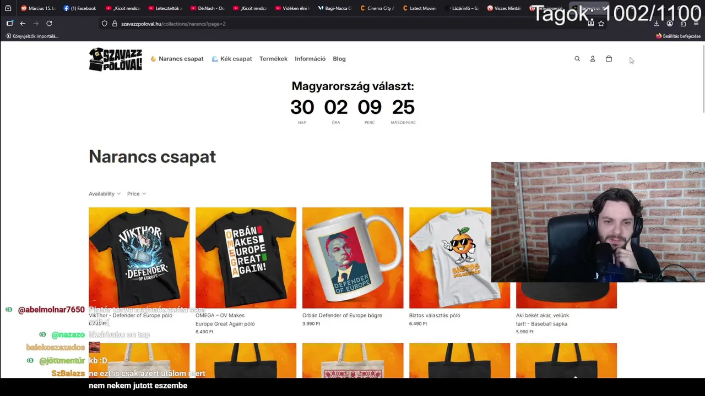This screenshot has height=396, width=705.
Task: Click the Szavazz Pólóval logo
Action: [x=115, y=59]
